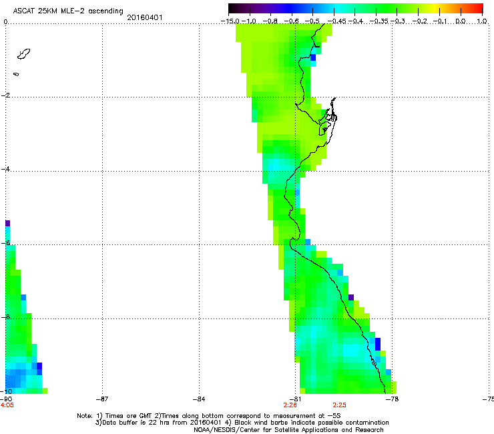494x434 pixels.
Task: Click the latitude label -6
Action: coord(5,242)
